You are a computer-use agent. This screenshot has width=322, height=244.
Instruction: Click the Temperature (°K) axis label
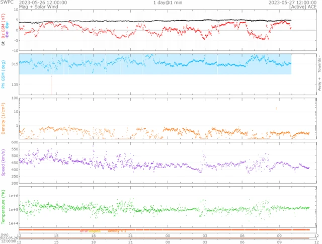tap(3, 206)
